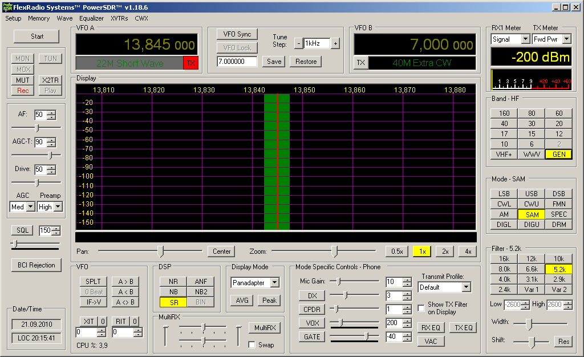
Task: Open the Memory menu
Action: pos(39,18)
